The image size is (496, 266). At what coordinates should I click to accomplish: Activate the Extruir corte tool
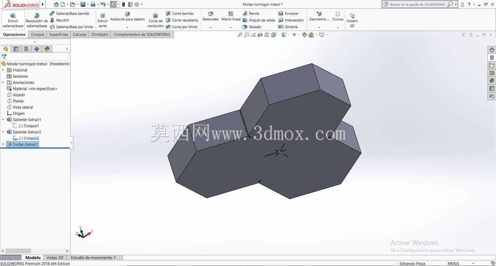[103, 20]
